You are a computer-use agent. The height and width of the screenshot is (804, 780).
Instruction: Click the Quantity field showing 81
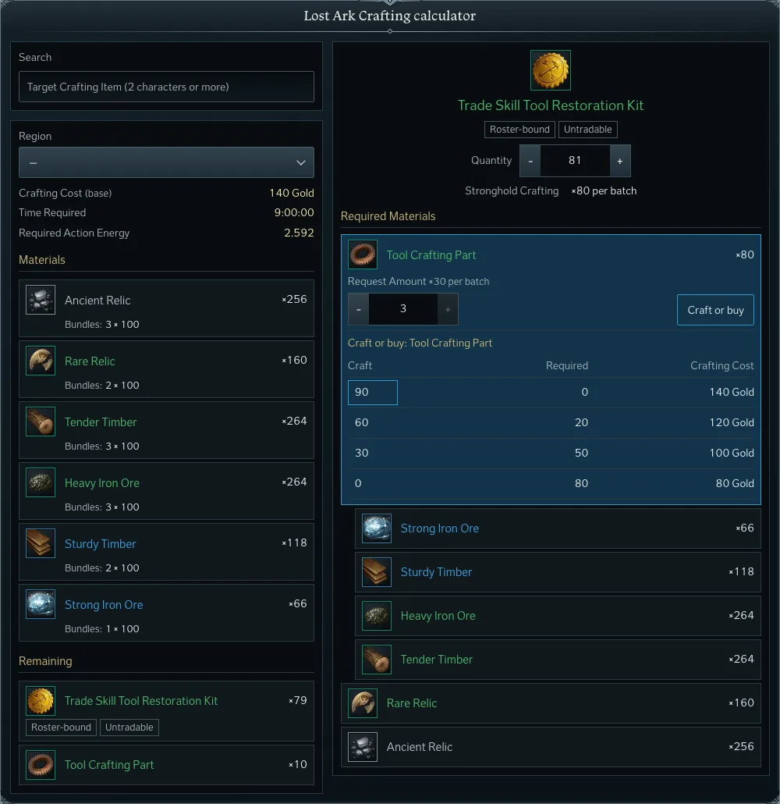(575, 161)
